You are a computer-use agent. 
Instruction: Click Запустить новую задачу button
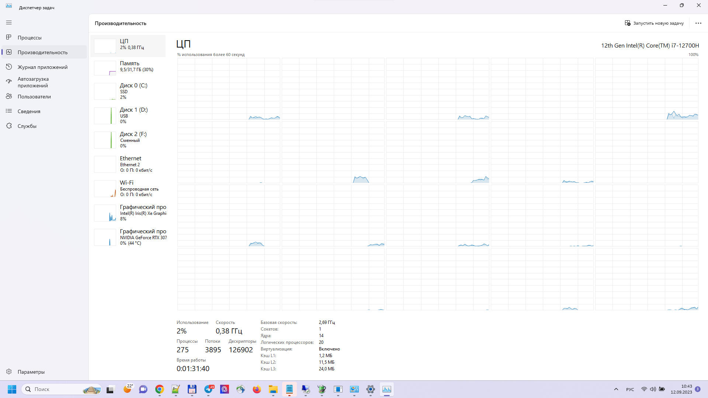654,23
